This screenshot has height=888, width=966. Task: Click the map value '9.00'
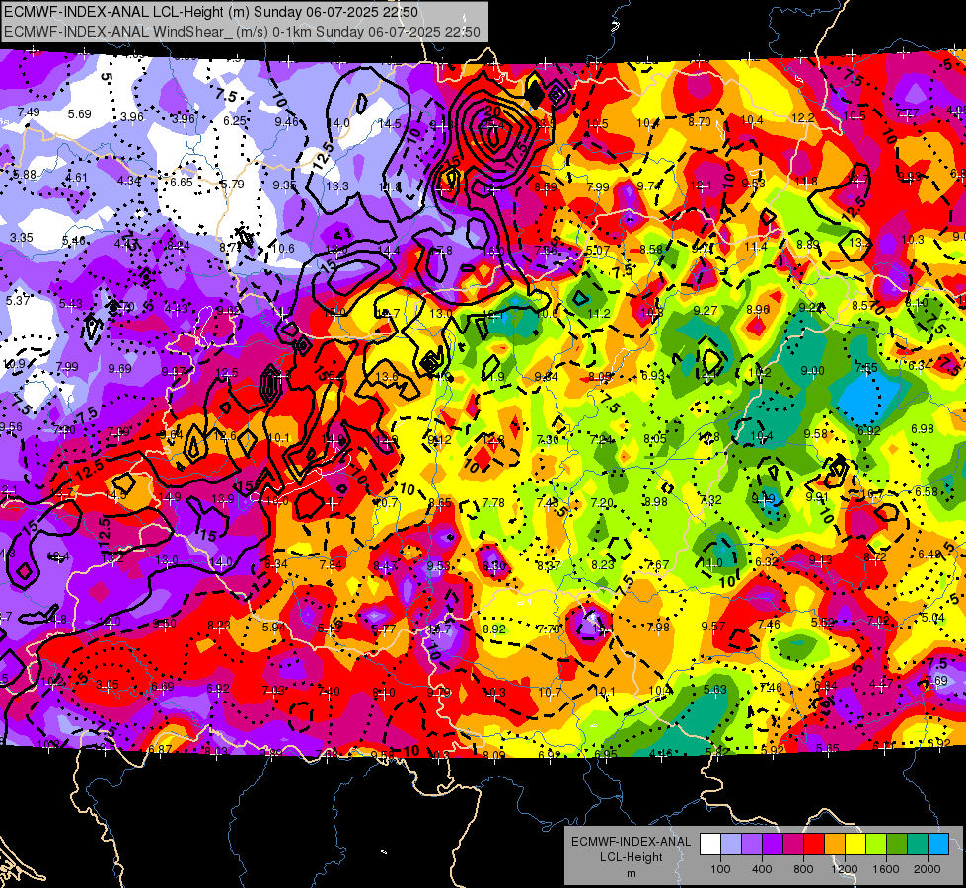point(813,371)
